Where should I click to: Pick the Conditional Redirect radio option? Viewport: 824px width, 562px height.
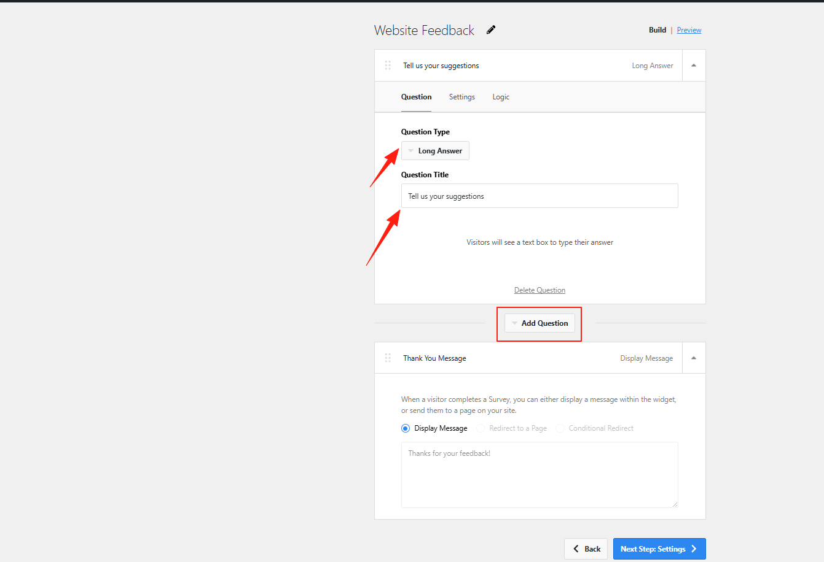tap(560, 428)
